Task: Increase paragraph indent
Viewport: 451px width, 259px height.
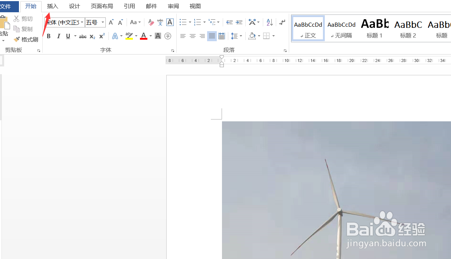Action: 239,22
